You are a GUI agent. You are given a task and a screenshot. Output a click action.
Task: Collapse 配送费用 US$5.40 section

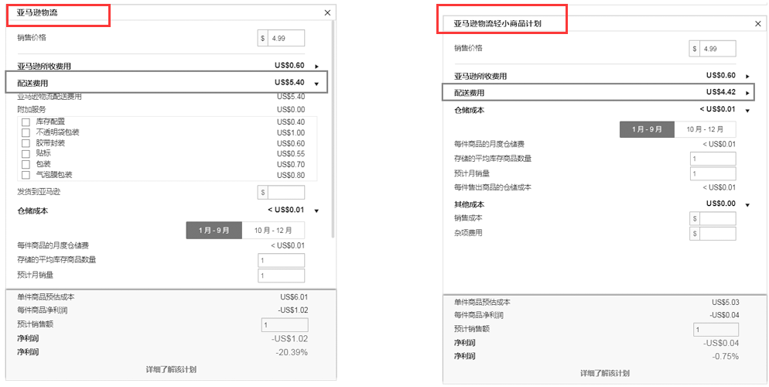click(x=317, y=84)
